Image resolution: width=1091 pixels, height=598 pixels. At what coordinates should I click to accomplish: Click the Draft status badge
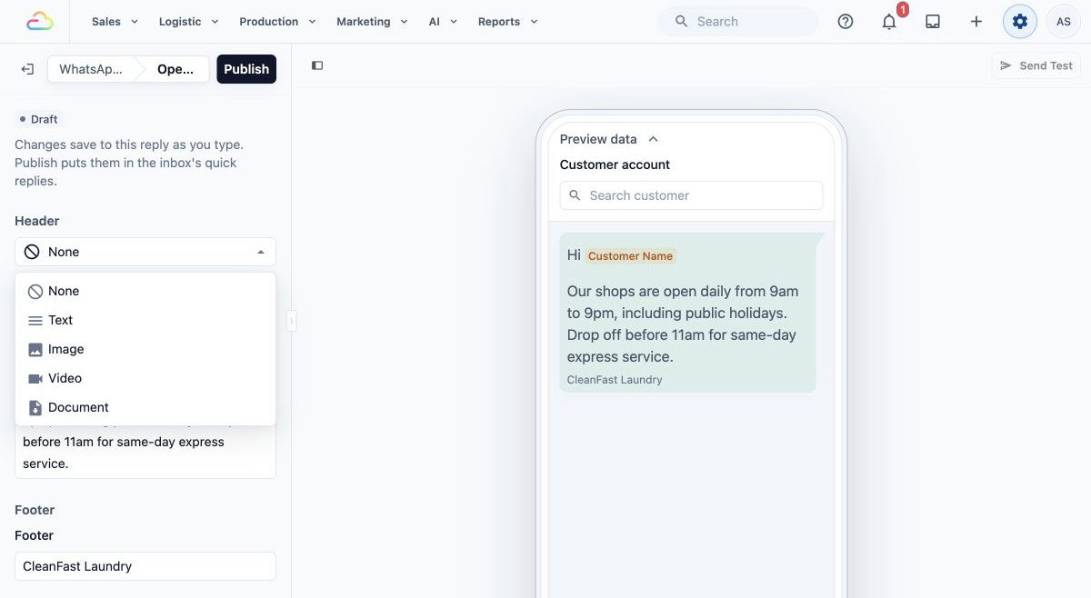pyautogui.click(x=38, y=119)
